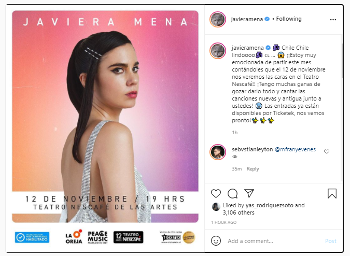350x256 pixels.
Task: Open the three-dot more options menu
Action: [333, 20]
